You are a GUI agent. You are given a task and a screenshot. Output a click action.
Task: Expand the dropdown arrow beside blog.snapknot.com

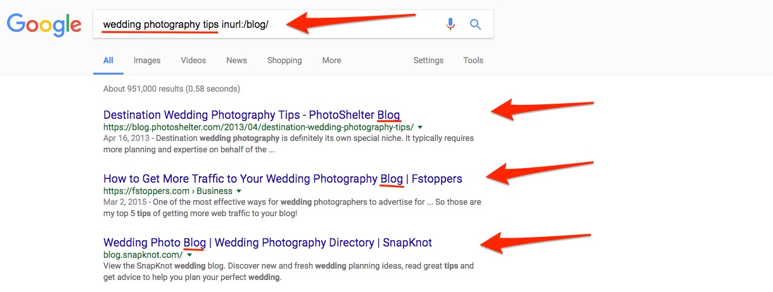tap(189, 255)
